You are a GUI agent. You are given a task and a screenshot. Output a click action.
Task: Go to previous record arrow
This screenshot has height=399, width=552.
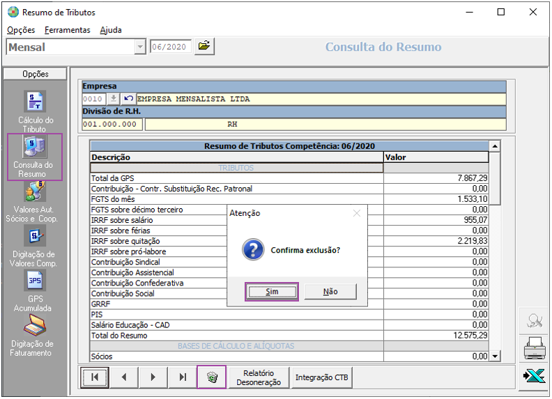[x=124, y=377]
